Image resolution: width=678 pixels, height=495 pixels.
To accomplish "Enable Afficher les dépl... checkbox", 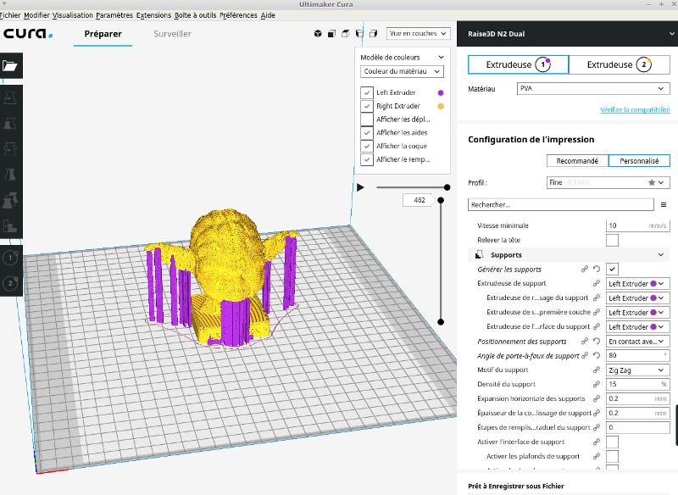I will pyautogui.click(x=367, y=120).
